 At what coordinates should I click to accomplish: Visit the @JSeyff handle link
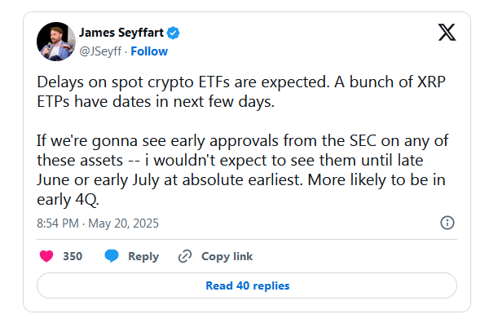click(100, 51)
